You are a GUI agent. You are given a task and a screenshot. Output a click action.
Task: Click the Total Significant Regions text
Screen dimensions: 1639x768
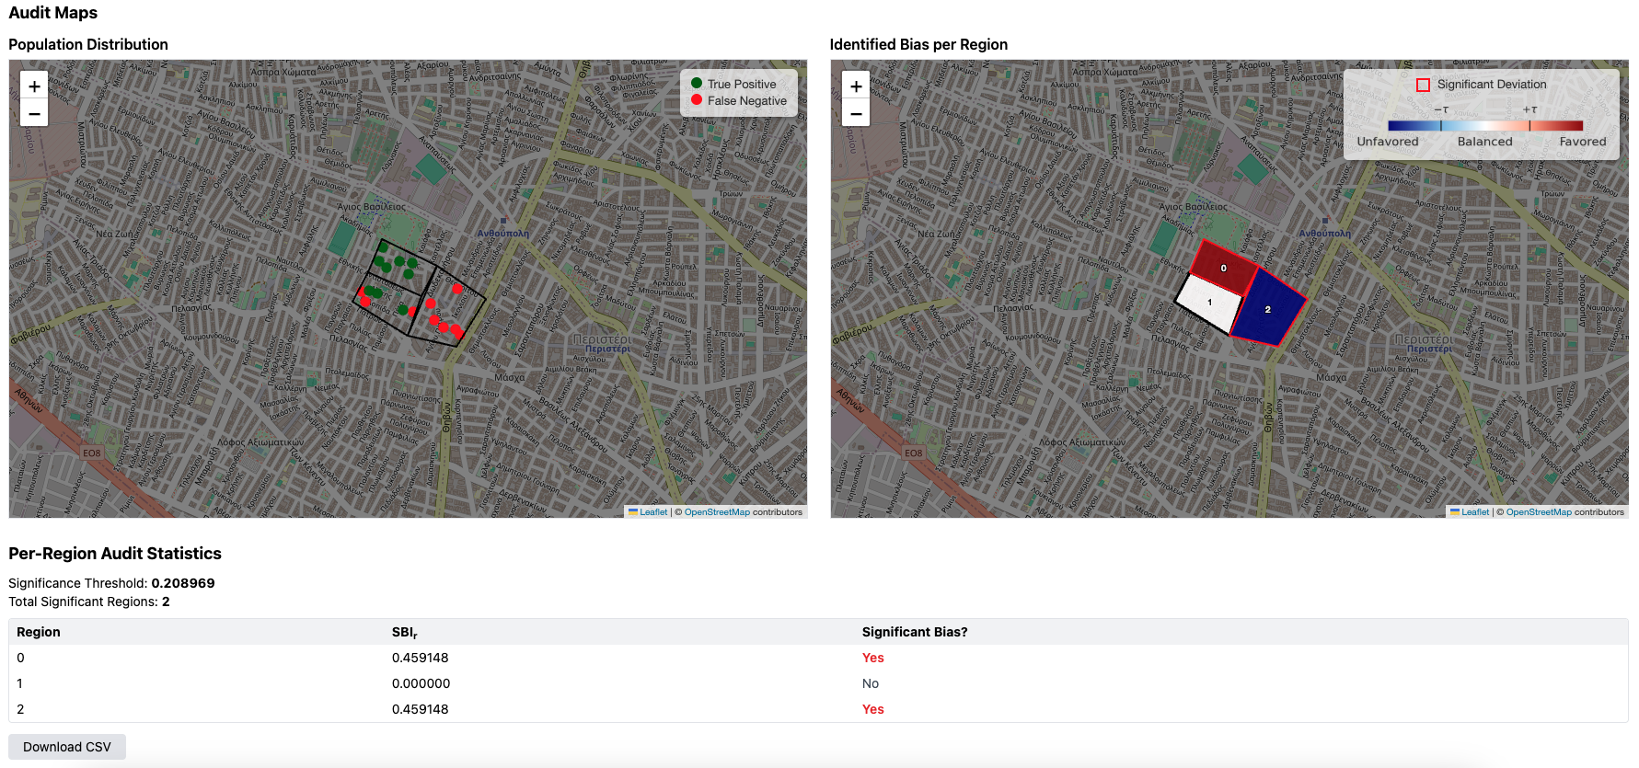(x=89, y=602)
